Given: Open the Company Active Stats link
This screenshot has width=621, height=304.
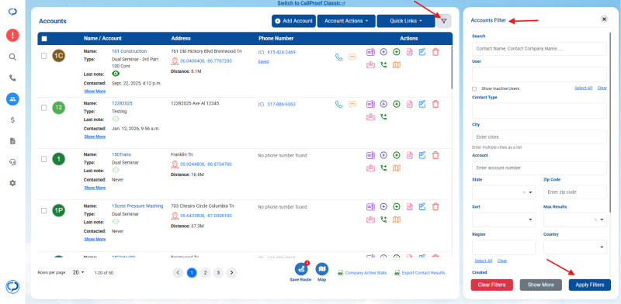Looking at the screenshot, I should [362, 273].
